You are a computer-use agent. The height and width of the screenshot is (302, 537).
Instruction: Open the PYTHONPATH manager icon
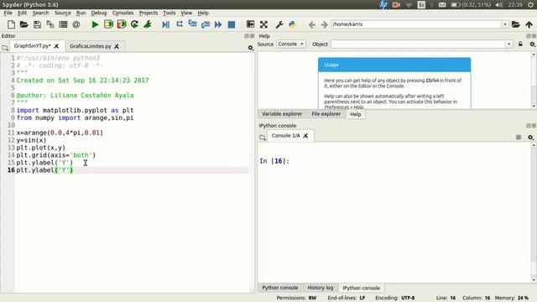[292, 24]
